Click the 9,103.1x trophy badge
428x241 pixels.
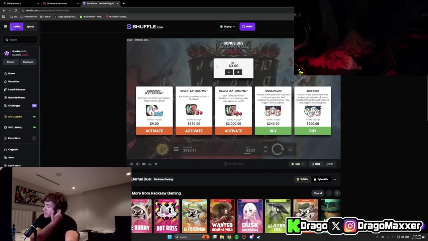click(x=302, y=179)
